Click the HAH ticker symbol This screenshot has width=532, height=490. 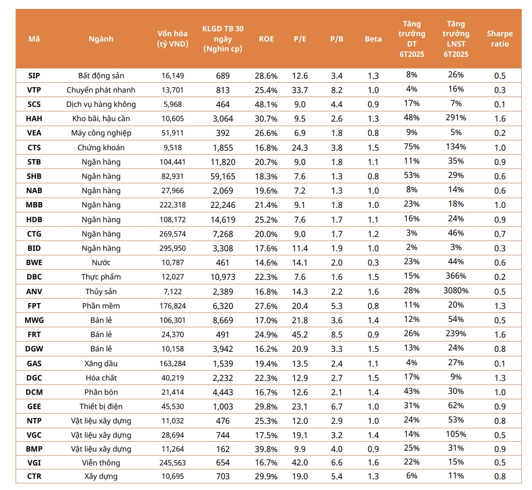click(34, 118)
